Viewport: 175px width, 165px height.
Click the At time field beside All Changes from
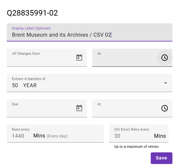click(132, 58)
